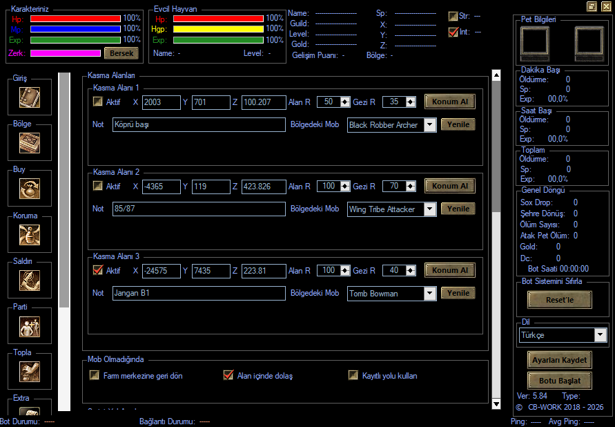Image resolution: width=615 pixels, height=427 pixels.
Task: Open the Türkçe language dropdown
Action: [x=600, y=335]
